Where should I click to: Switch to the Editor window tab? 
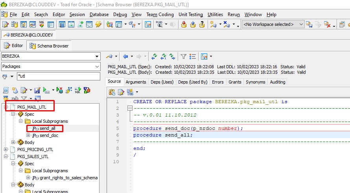click(14, 46)
